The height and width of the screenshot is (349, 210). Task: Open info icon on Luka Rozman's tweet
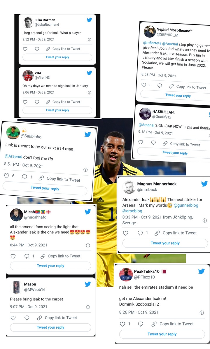click(x=90, y=40)
